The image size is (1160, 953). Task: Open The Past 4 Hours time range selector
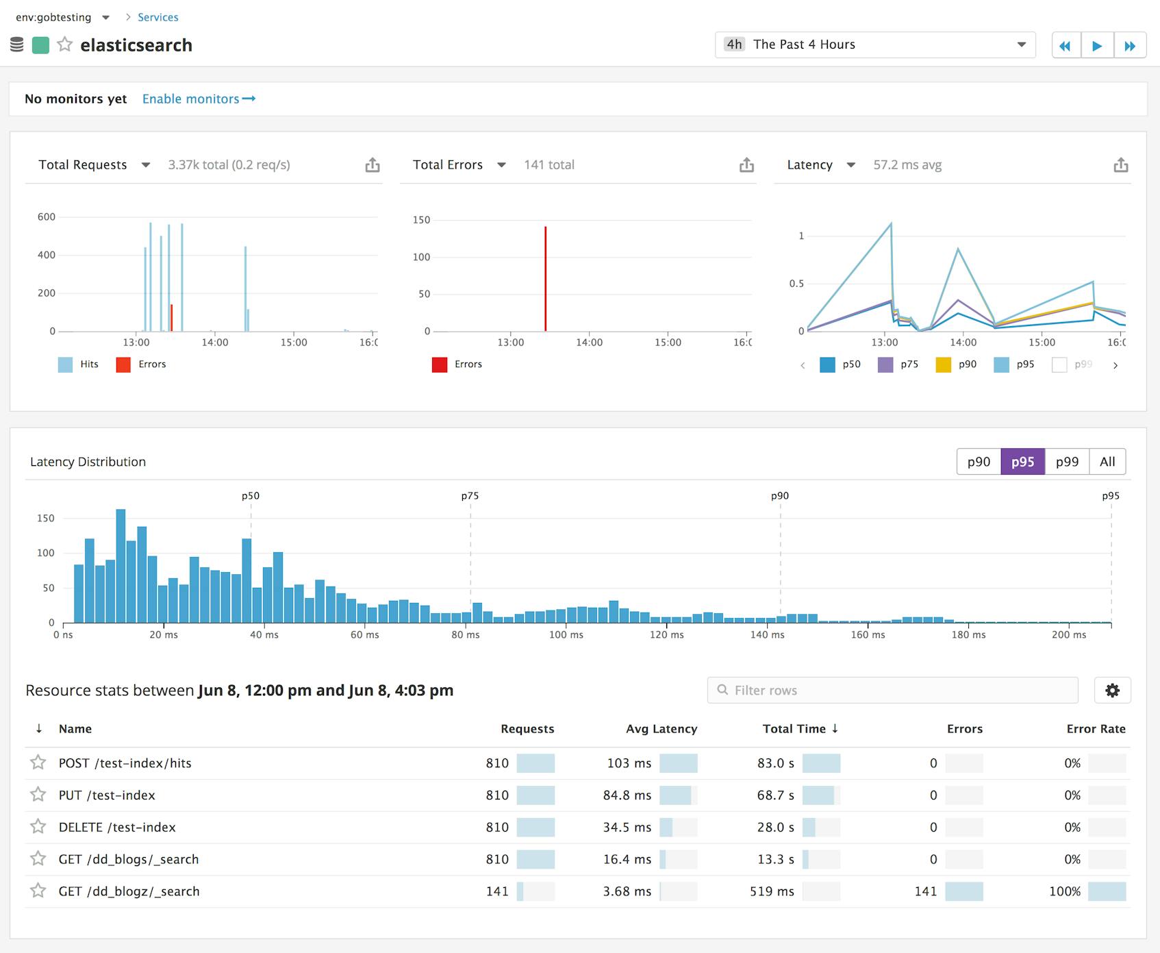(873, 44)
